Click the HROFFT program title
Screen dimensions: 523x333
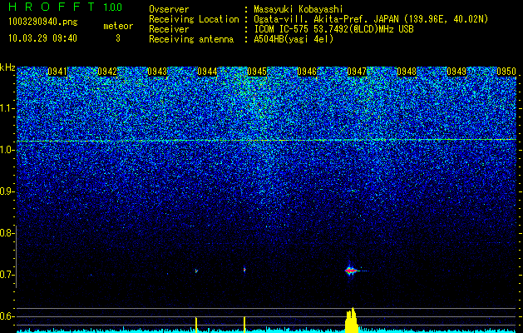(x=52, y=7)
